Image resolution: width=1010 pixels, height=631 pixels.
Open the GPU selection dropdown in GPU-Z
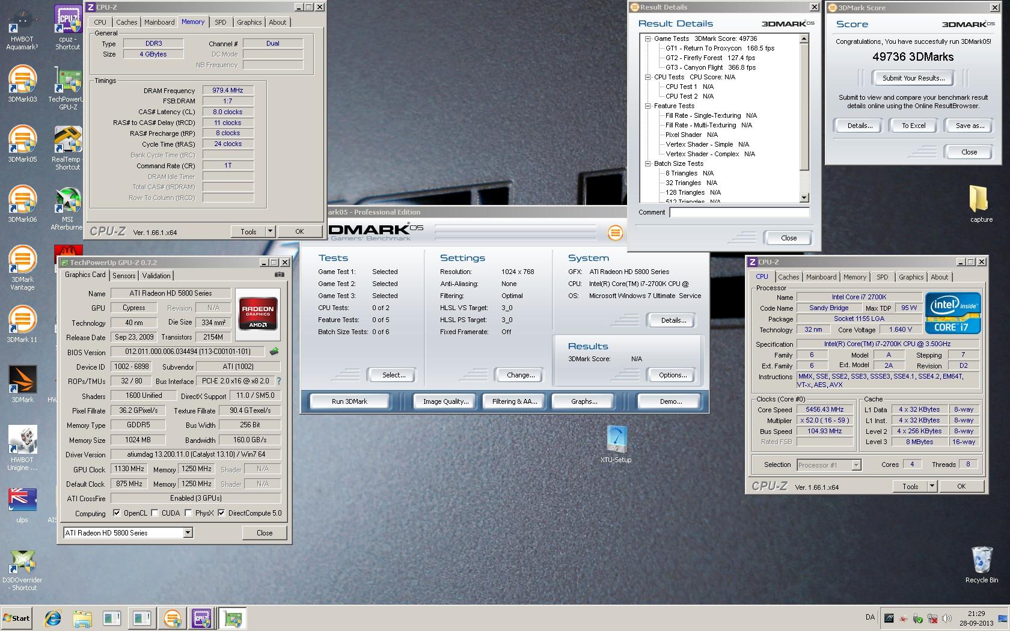point(188,532)
